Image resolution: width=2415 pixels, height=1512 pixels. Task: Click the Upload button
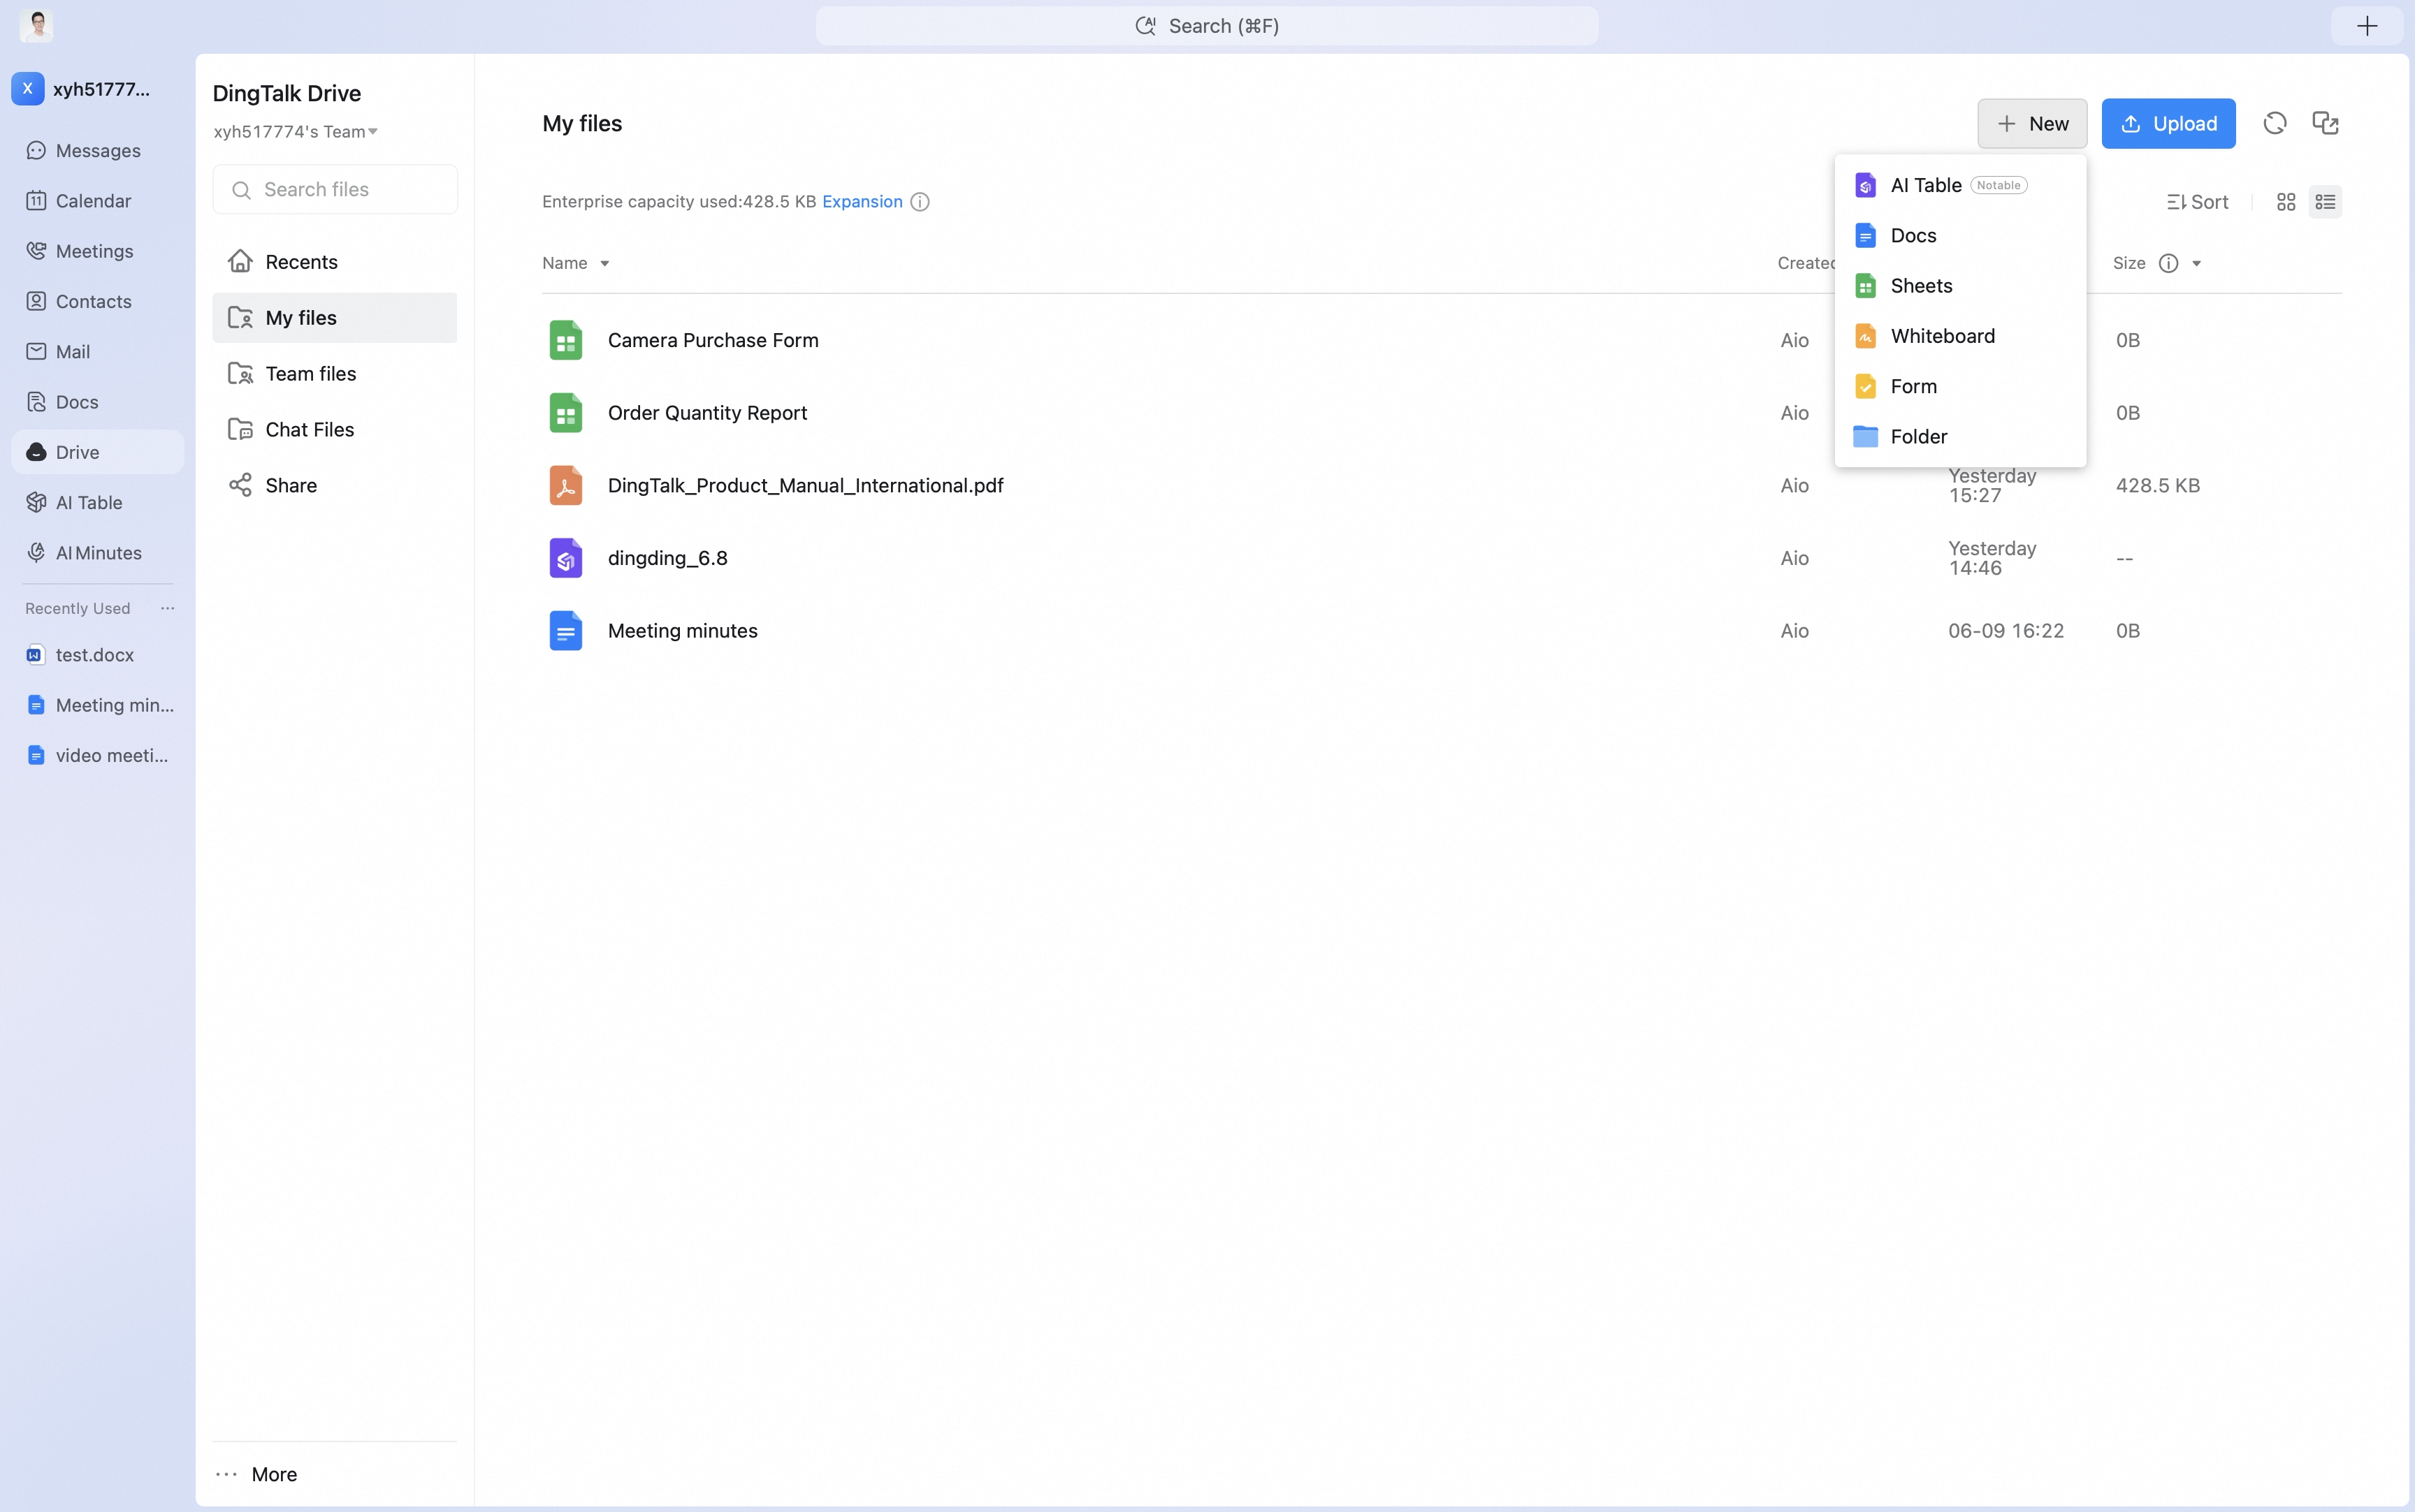point(2168,123)
